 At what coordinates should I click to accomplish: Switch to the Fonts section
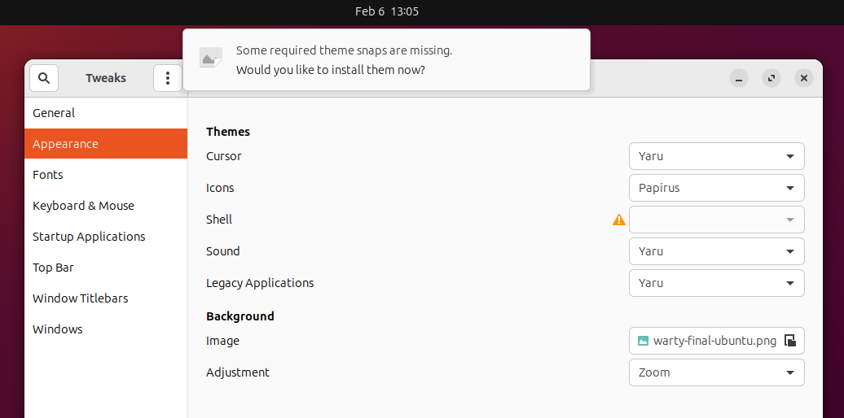48,175
